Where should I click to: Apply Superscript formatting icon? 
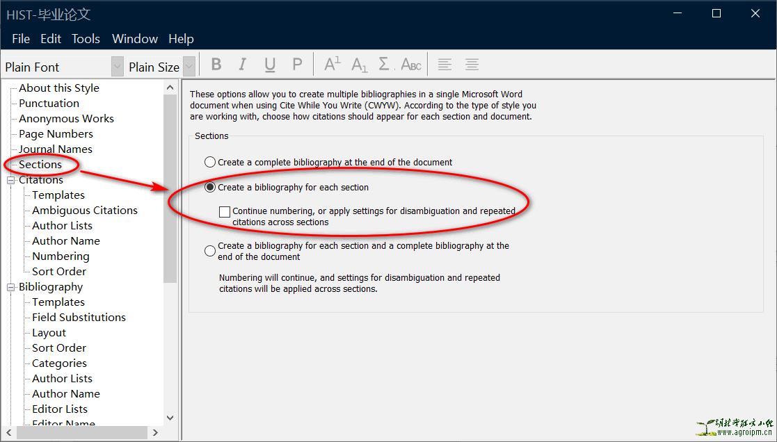332,65
